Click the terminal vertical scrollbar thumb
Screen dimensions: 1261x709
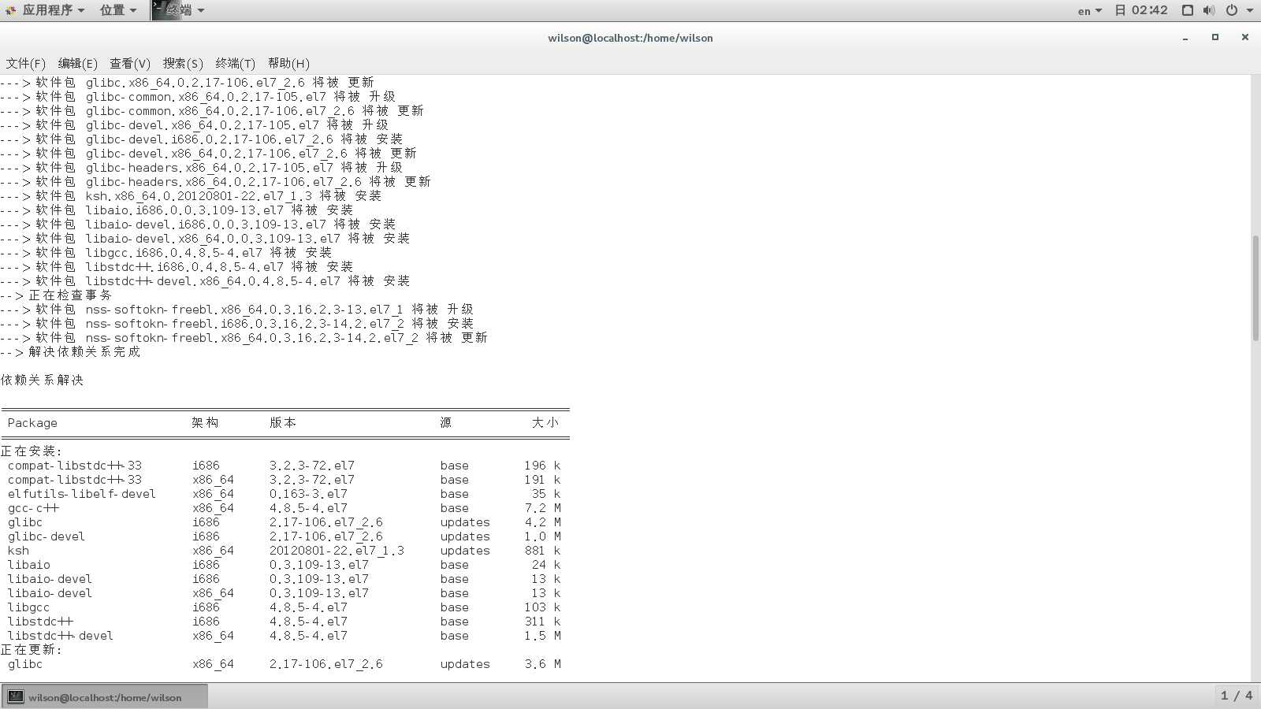[x=1255, y=288]
